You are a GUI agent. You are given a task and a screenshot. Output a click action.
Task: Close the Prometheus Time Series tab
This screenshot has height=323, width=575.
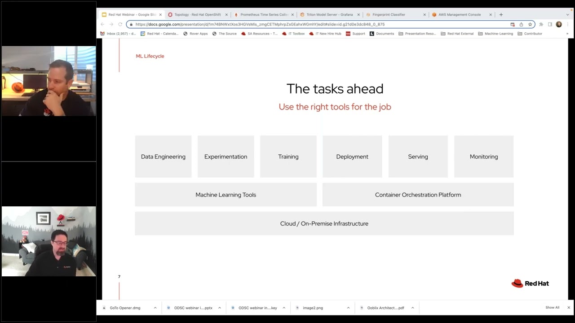(x=292, y=14)
